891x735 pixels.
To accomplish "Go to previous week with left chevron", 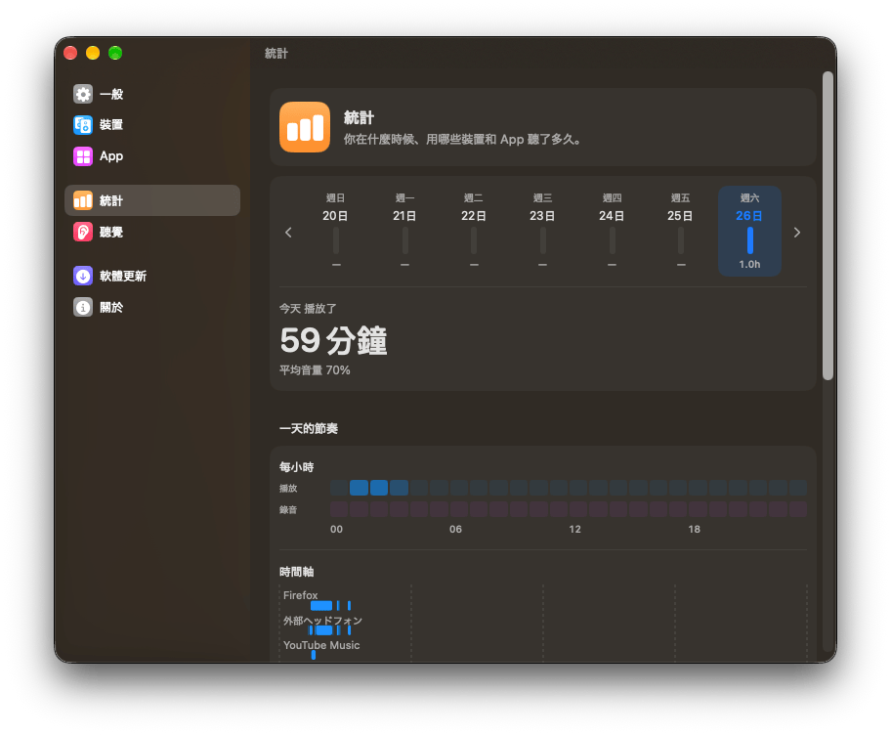I will point(288,232).
